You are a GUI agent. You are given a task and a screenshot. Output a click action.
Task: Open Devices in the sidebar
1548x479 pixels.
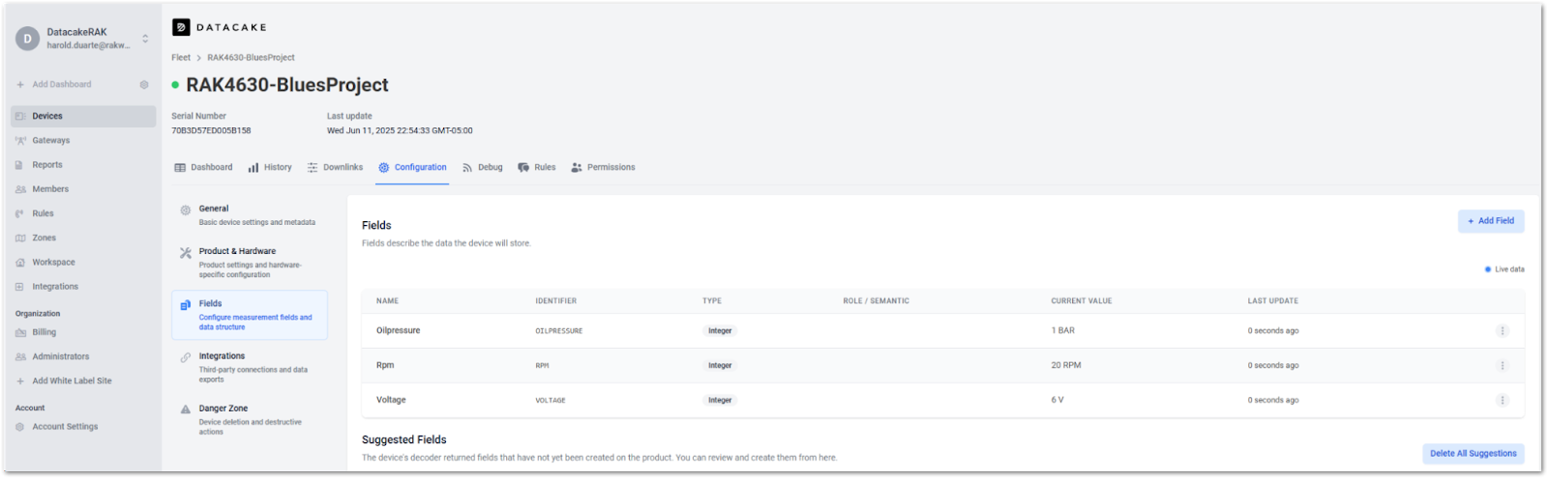pyautogui.click(x=83, y=116)
